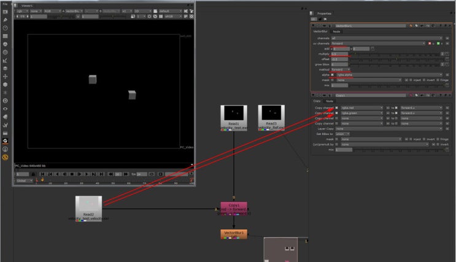The image size is (456, 262).
Task: Open the File menu
Action: [5, 4]
